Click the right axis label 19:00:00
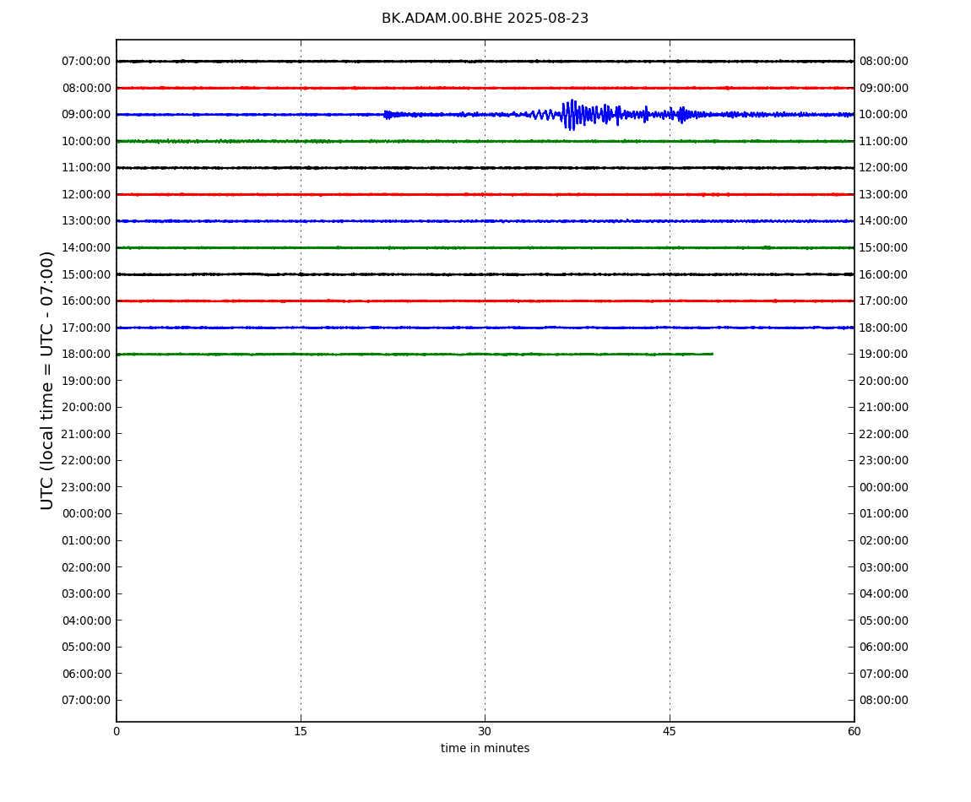This screenshot has height=802, width=971. pos(884,355)
